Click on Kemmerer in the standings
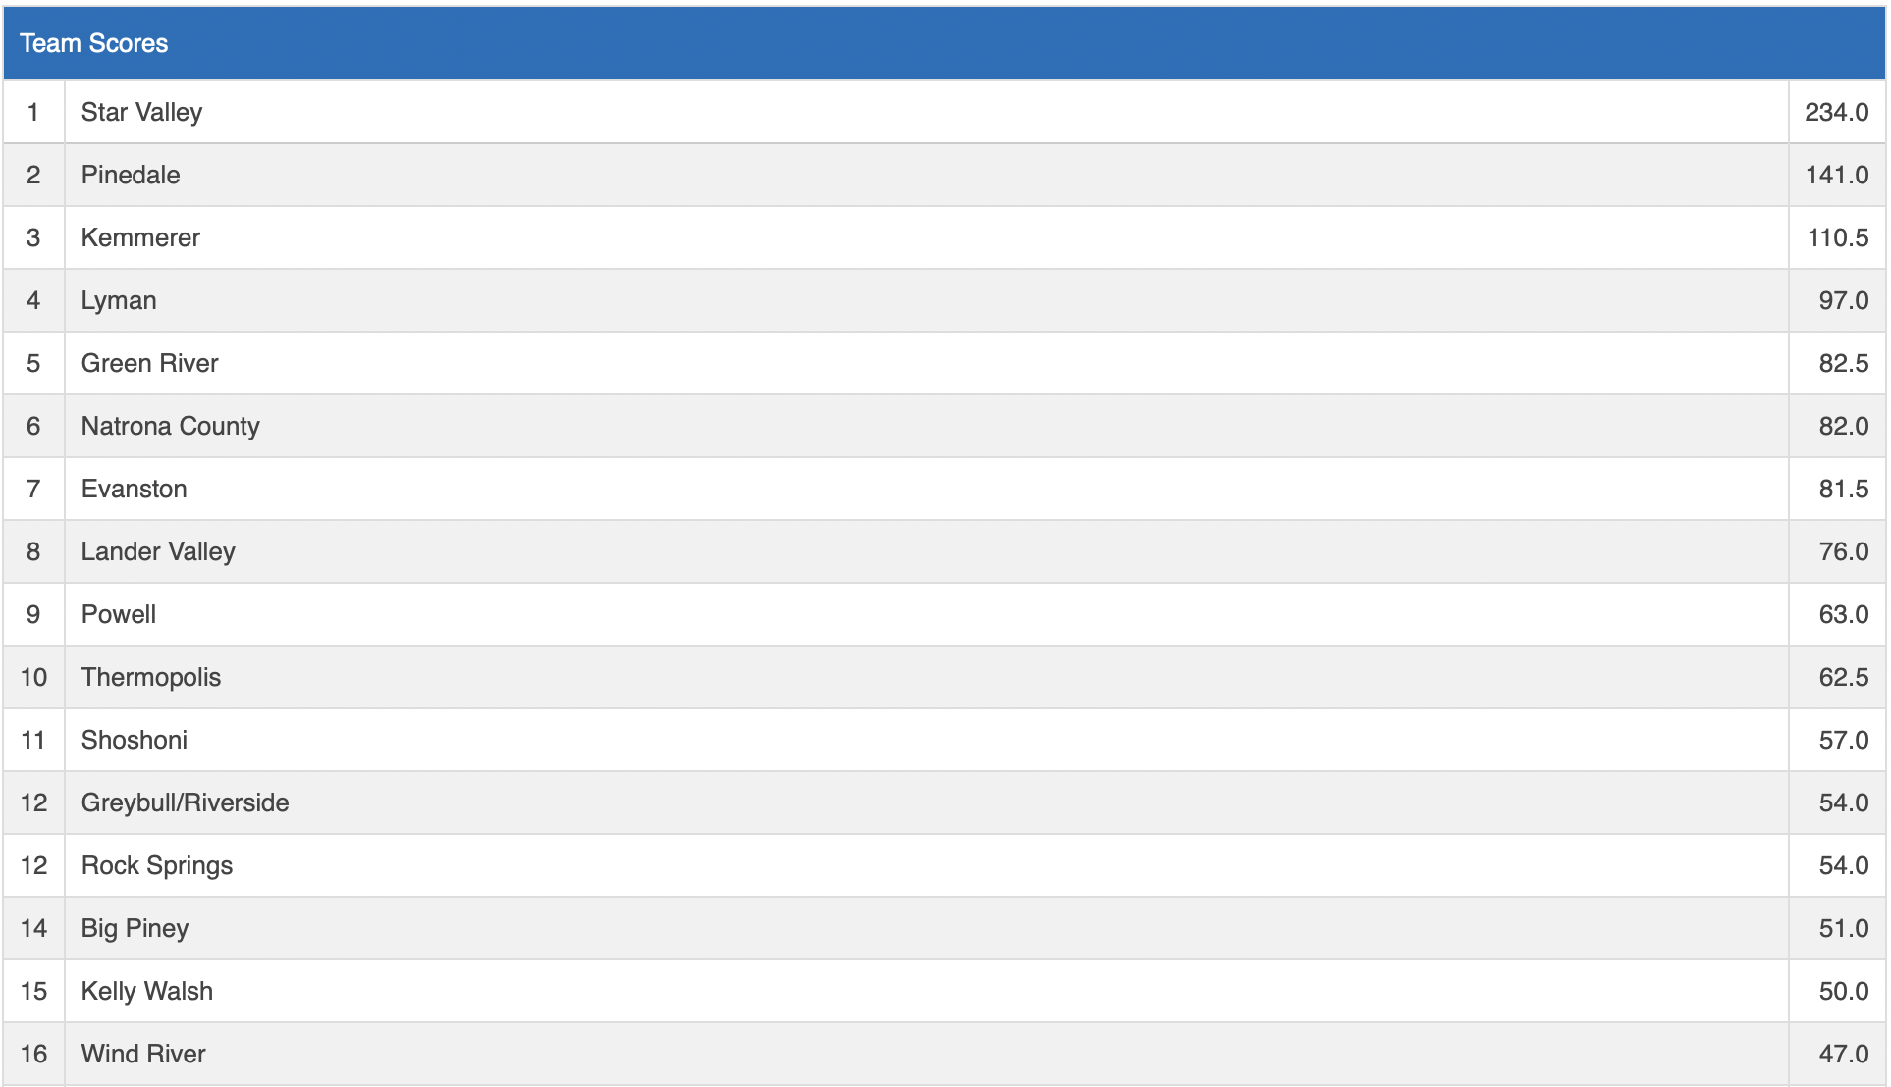This screenshot has width=1891, height=1087. (140, 237)
